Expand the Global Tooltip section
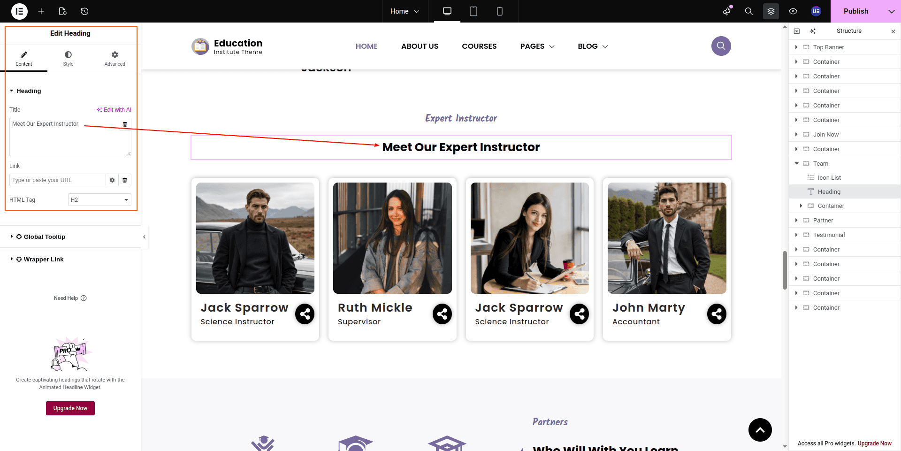Screen dimensions: 901x451 [45, 237]
